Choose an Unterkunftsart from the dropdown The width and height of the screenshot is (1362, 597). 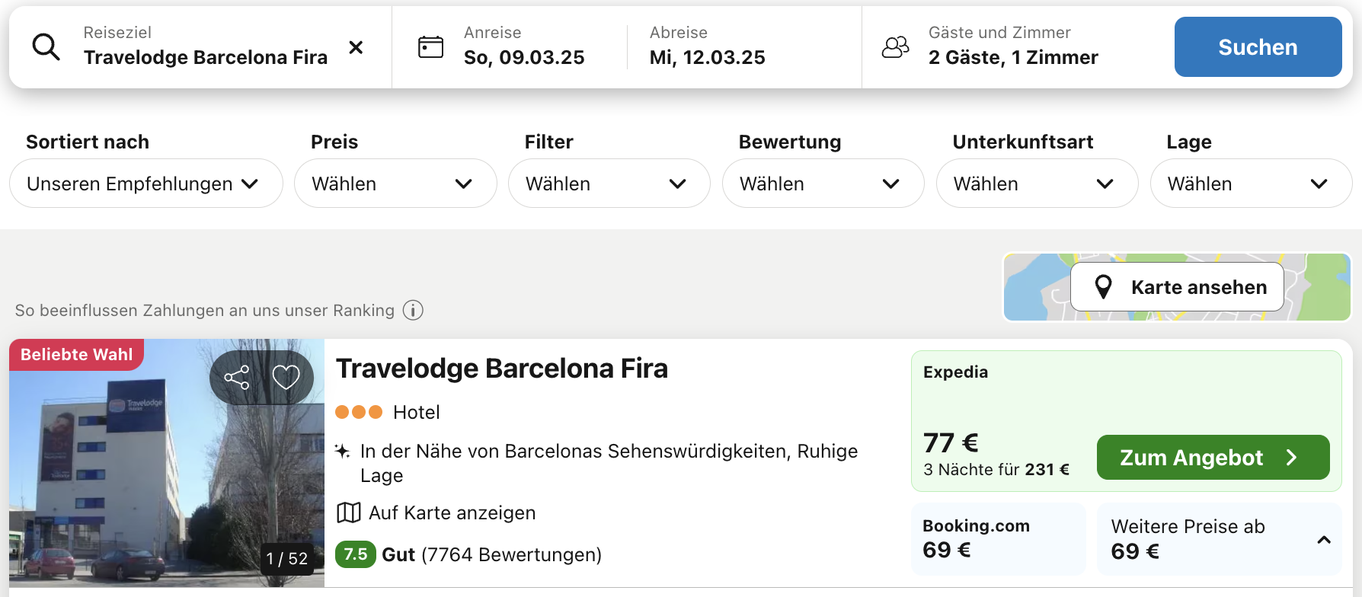point(1037,184)
